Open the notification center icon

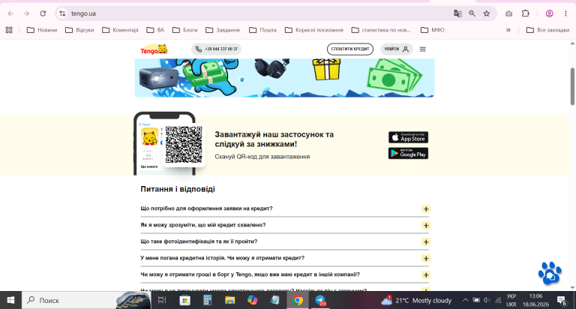tap(562, 301)
